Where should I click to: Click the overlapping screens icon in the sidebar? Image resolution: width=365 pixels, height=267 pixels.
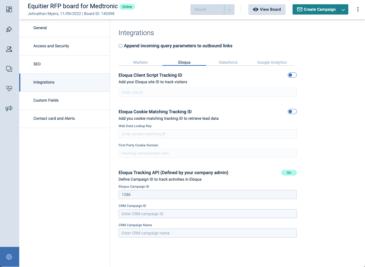(9, 69)
